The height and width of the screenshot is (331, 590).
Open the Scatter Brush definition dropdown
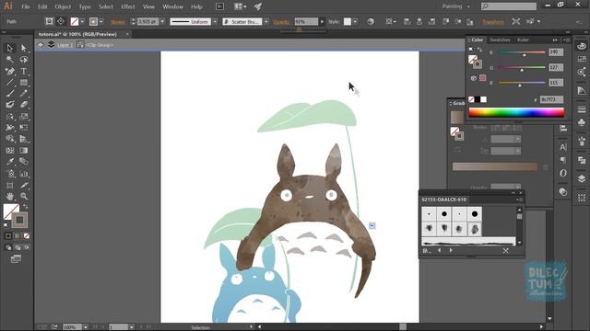(x=266, y=22)
